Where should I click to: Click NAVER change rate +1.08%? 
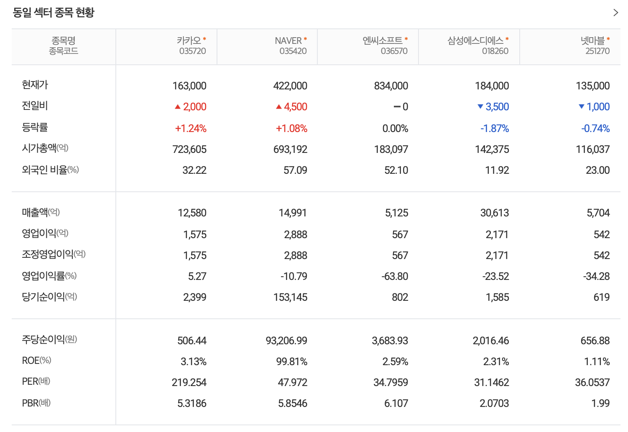click(291, 128)
